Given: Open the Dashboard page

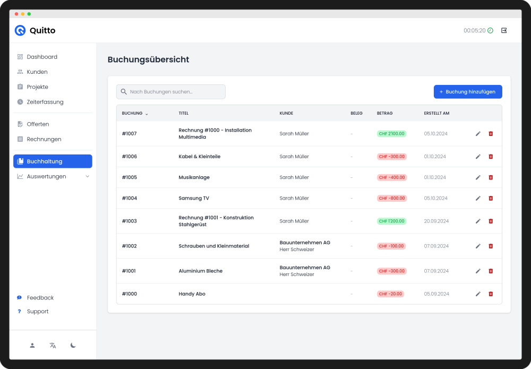Looking at the screenshot, I should pos(42,57).
